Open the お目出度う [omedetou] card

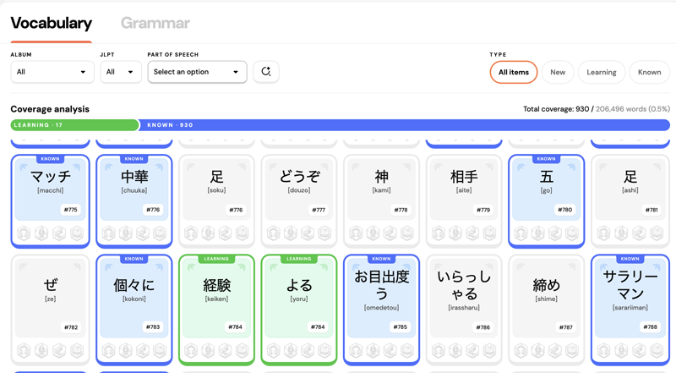click(382, 310)
